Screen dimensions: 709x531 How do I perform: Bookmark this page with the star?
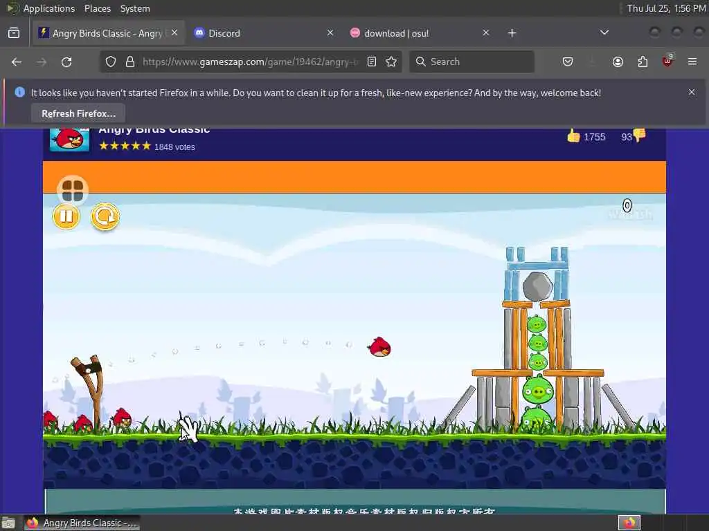pyautogui.click(x=391, y=62)
